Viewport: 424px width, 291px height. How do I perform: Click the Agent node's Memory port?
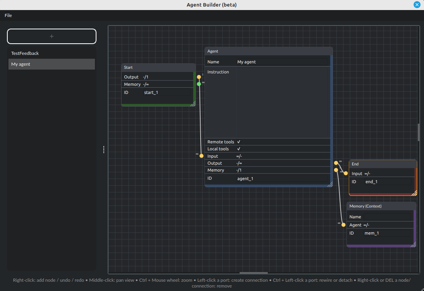[x=336, y=170]
